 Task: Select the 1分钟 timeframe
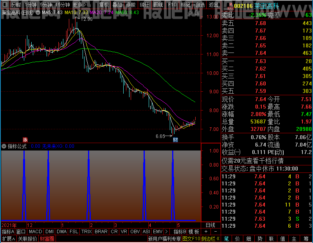click(x=31, y=5)
